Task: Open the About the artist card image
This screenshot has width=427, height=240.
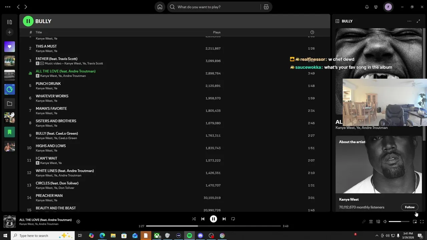Action: (x=379, y=164)
